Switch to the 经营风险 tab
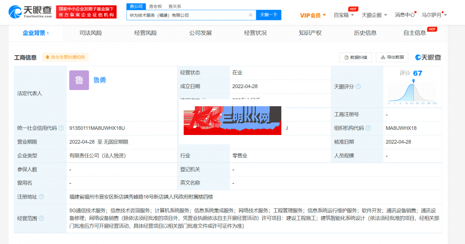 146,33
